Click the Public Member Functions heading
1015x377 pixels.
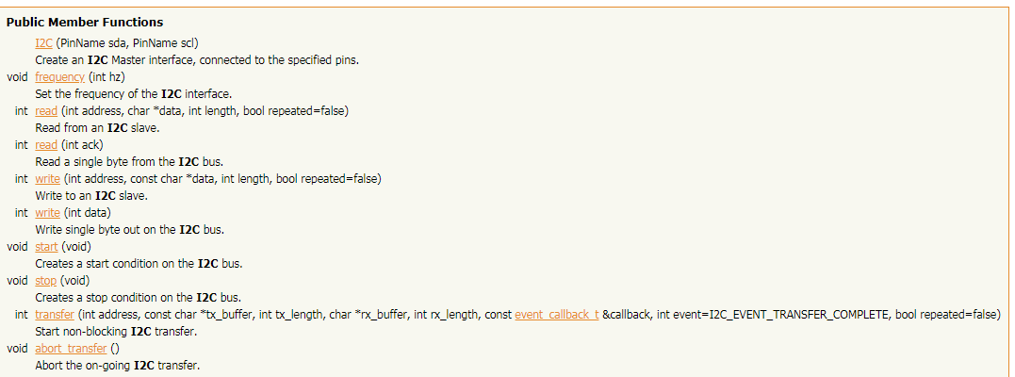(85, 23)
